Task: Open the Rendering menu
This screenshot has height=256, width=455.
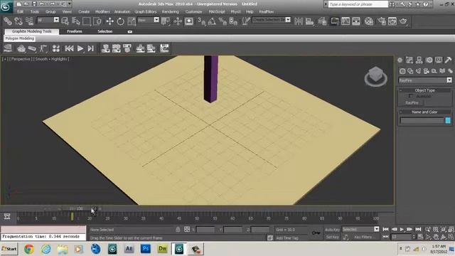Action: click(x=171, y=11)
